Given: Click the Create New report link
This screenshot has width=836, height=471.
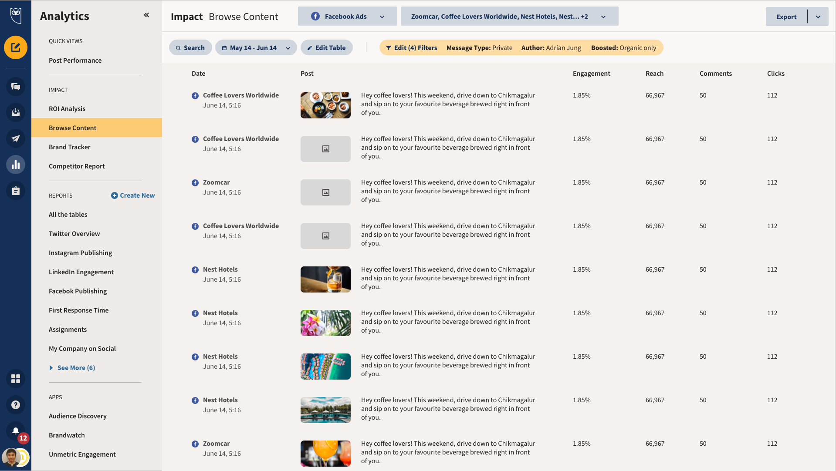Looking at the screenshot, I should [x=133, y=195].
